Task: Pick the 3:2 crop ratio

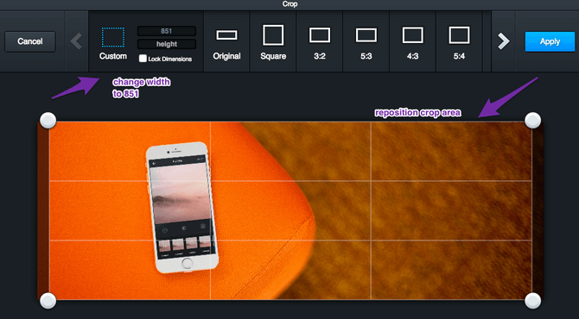Action: click(x=320, y=35)
